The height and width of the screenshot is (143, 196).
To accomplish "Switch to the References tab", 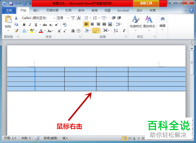I will click(x=68, y=11).
